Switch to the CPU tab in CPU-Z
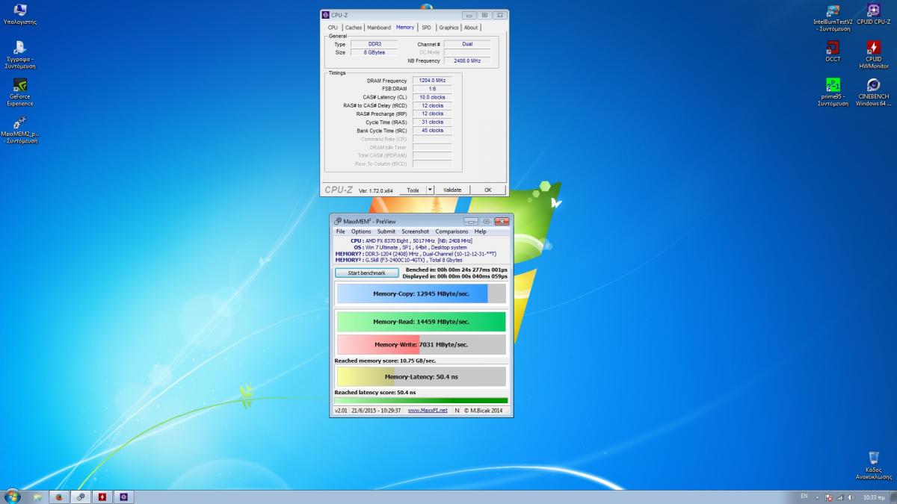Viewport: 897px width, 504px height. [333, 28]
